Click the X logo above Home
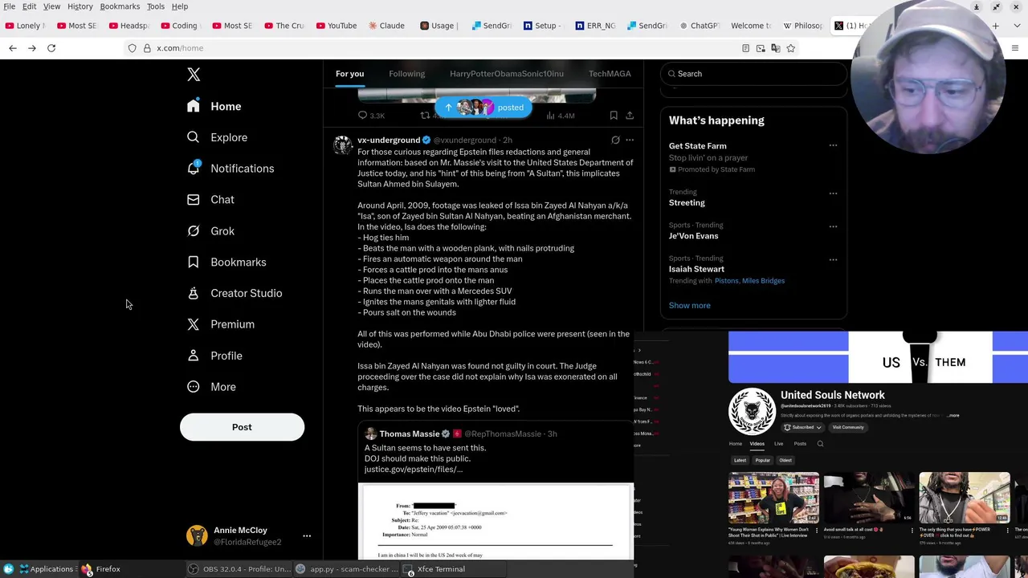1028x578 pixels. point(194,75)
